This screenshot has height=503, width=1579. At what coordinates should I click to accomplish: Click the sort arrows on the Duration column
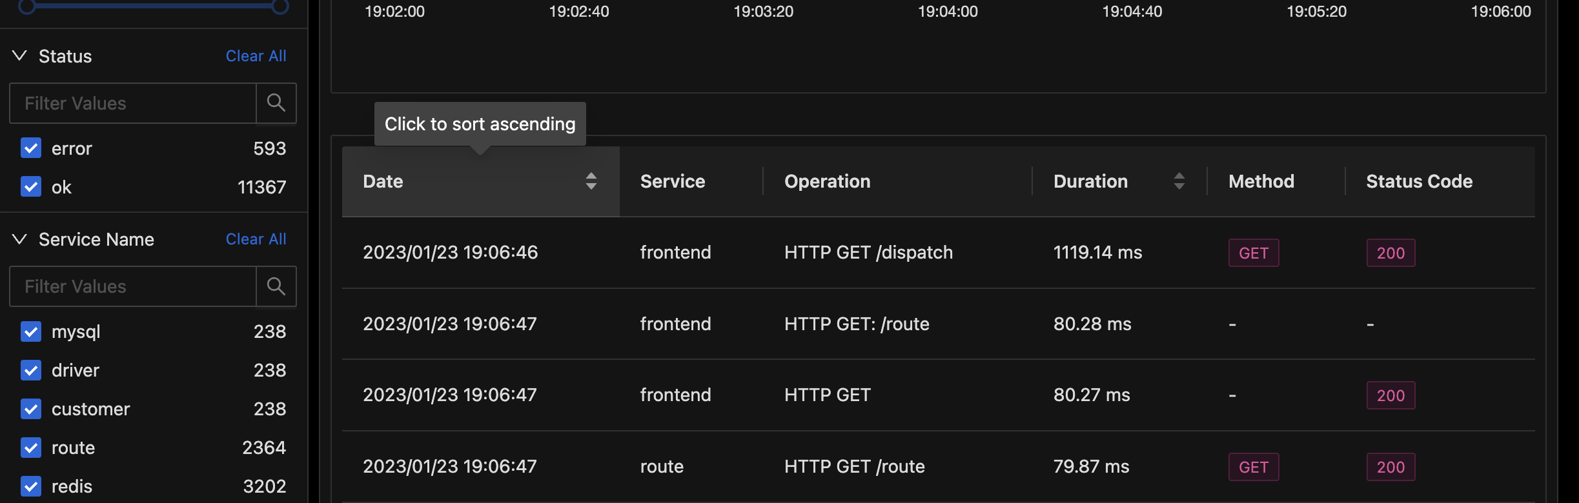point(1180,181)
